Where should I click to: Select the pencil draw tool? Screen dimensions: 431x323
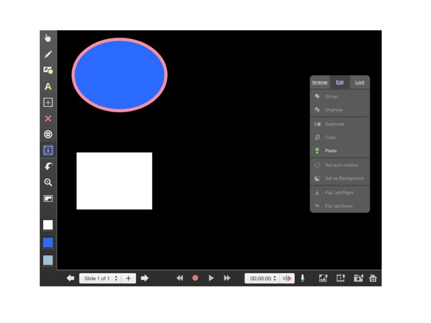click(x=48, y=54)
